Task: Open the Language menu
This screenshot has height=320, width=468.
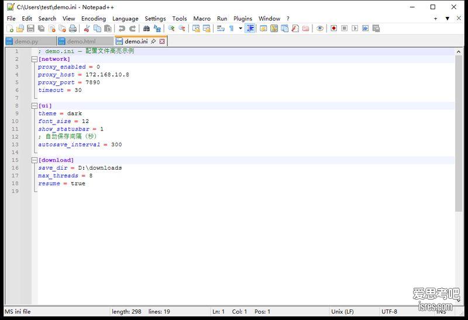Action: [x=125, y=19]
